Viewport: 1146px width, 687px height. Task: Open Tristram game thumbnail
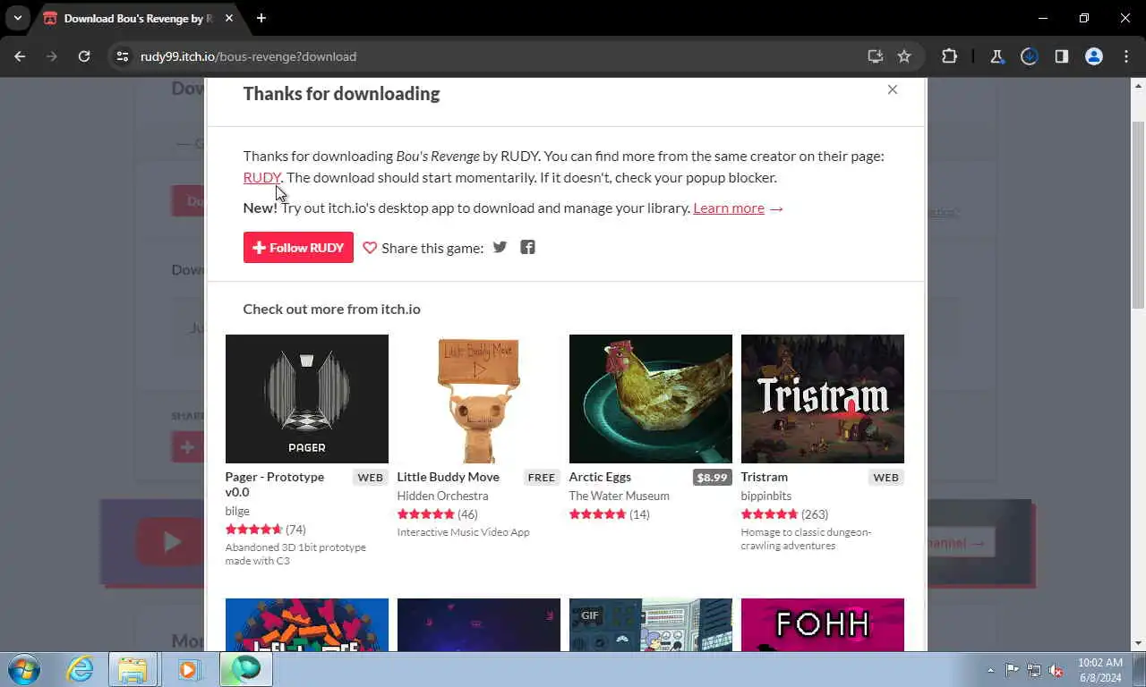coord(823,399)
